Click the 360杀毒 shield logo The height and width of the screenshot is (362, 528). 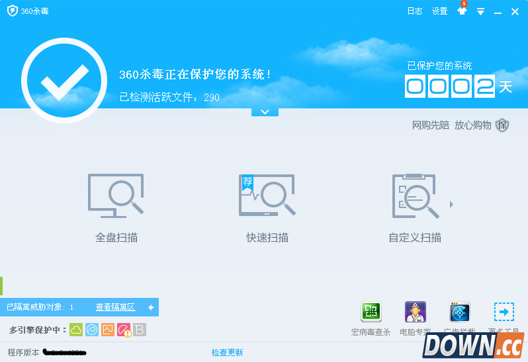click(x=13, y=11)
